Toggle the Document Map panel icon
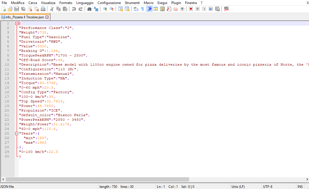Screen dimensions: 309x189 pos(162,9)
